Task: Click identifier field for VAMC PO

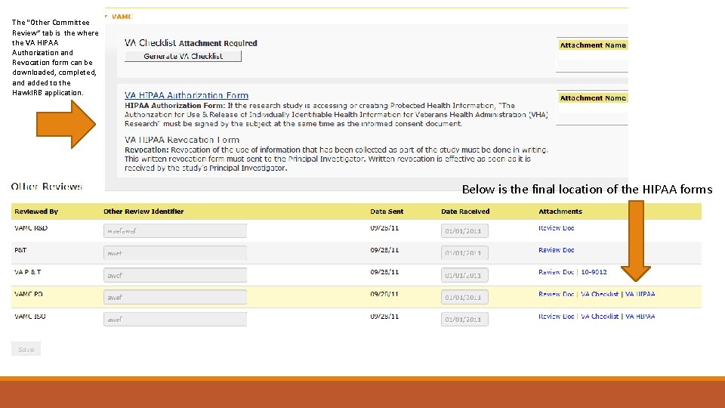Action: point(174,297)
